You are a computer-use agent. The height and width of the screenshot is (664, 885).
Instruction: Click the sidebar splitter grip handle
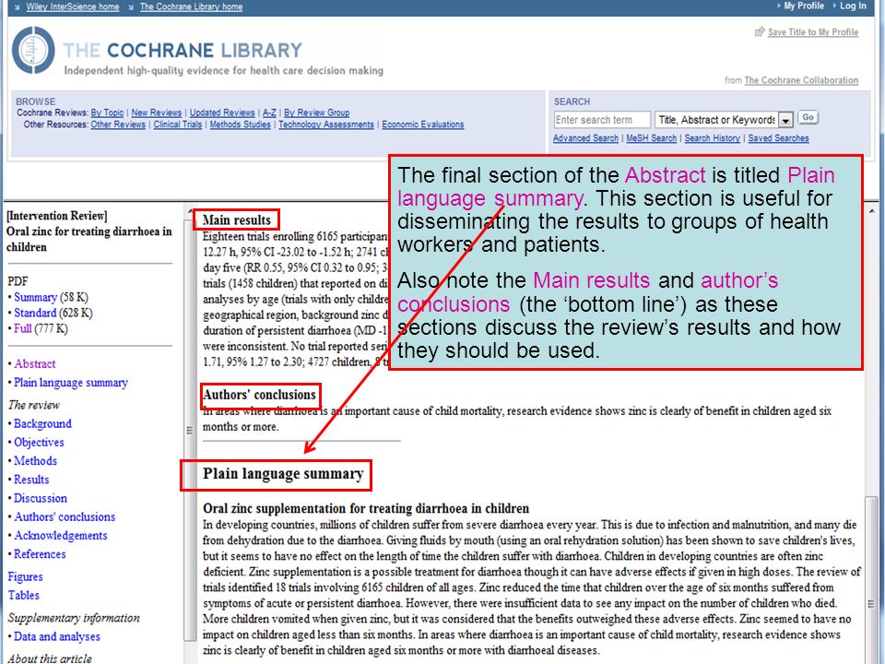190,431
